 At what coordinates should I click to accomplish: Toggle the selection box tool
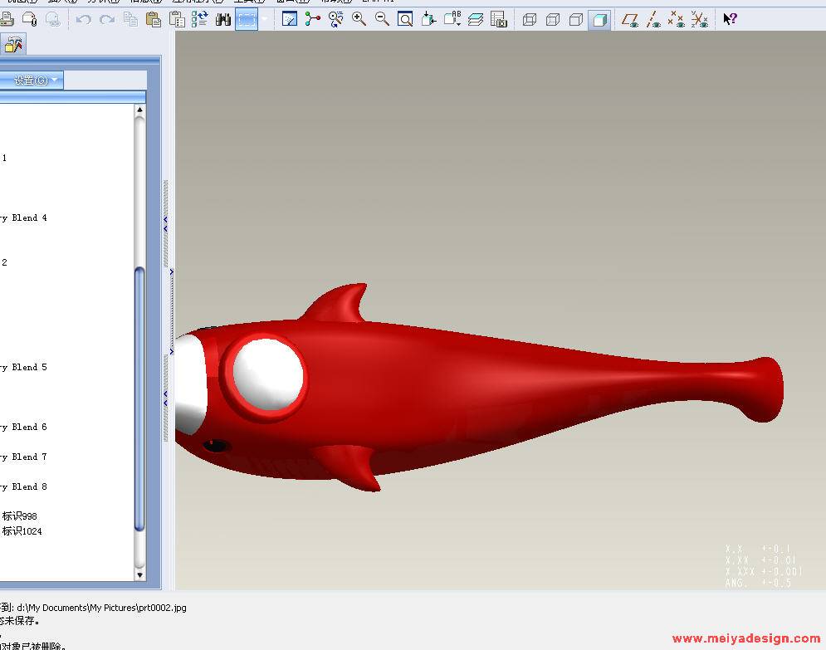coord(247,19)
